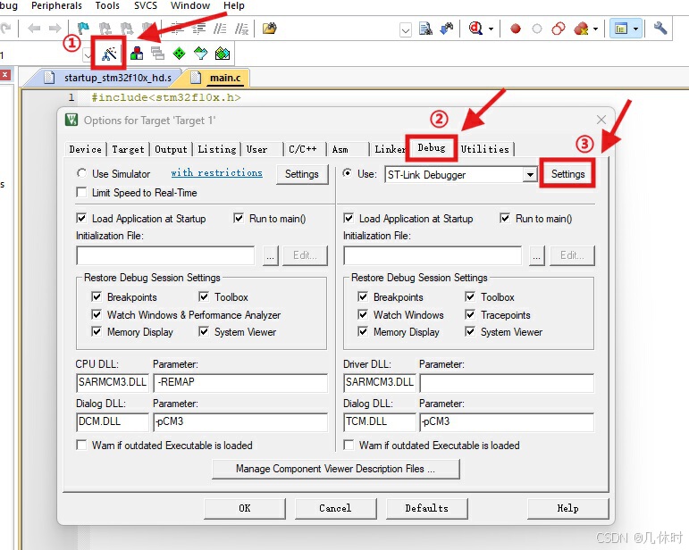689x550 pixels.
Task: Open the 'with restrictions' link
Action: coord(216,172)
